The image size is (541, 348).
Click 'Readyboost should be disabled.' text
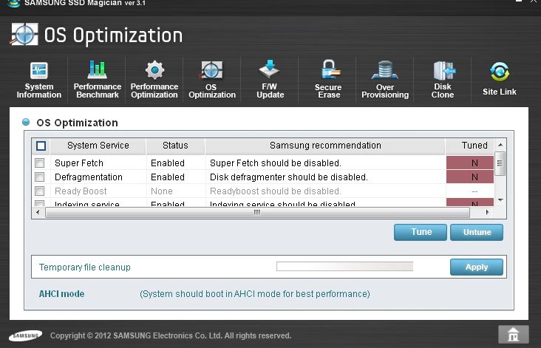(276, 191)
